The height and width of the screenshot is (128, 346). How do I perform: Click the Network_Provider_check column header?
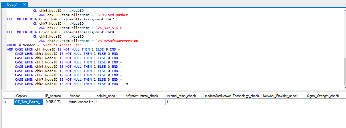tap(283, 96)
